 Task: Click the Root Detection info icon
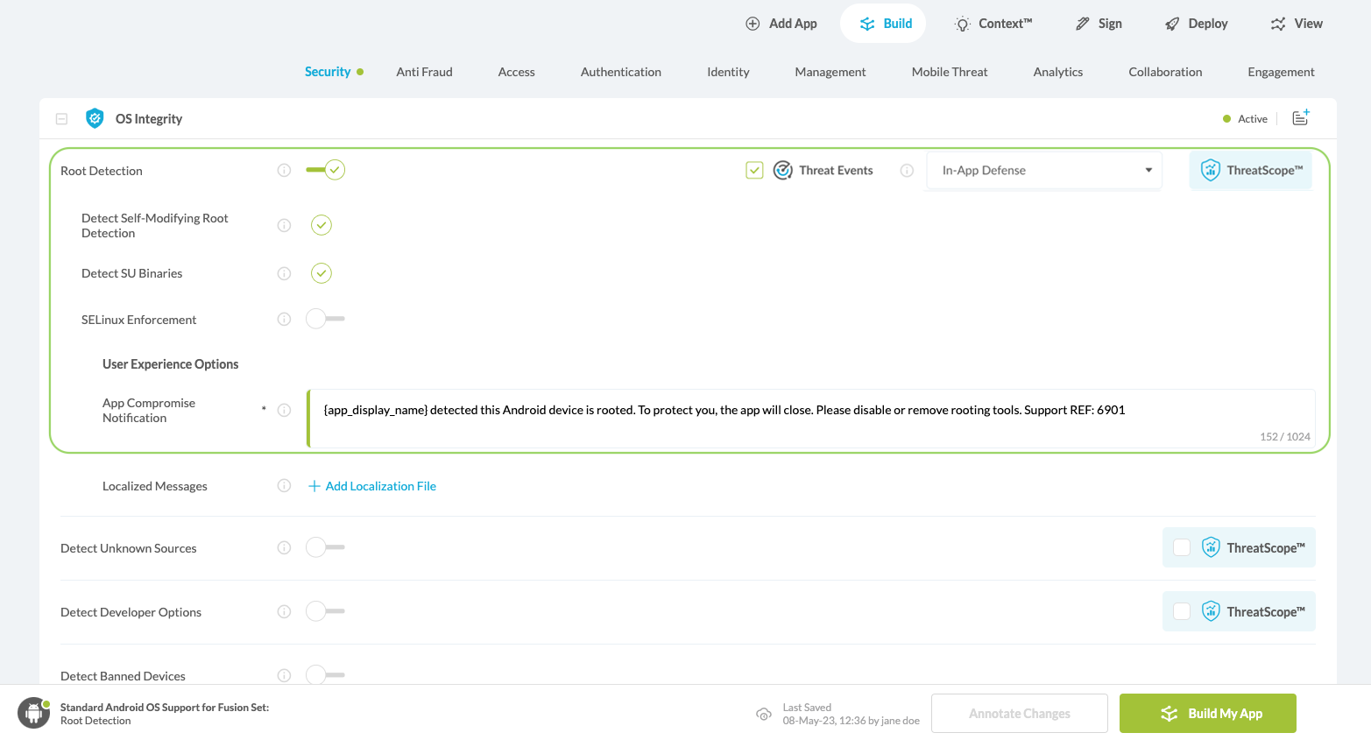tap(284, 171)
